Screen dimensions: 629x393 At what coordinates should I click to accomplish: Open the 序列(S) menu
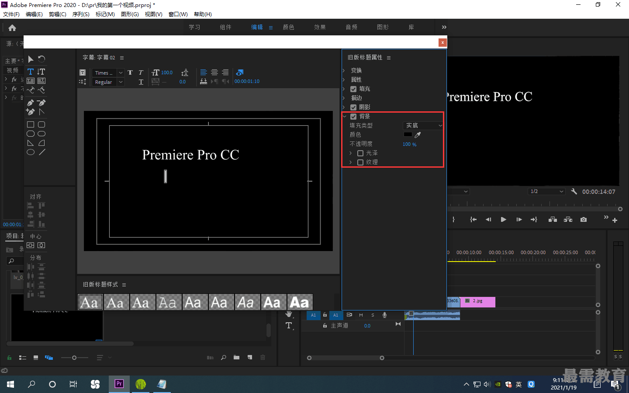click(81, 14)
